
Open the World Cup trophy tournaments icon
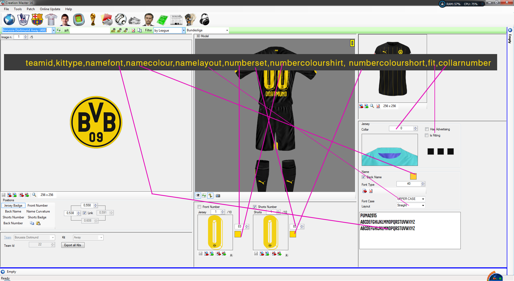tap(93, 20)
